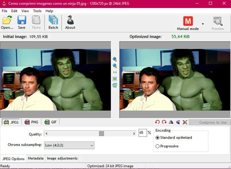Click the Compress to size button
231x169 pixels.
[x=210, y=122]
